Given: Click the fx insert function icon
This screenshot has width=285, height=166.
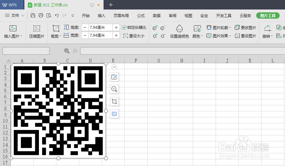Looking at the screenshot, I should pos(75,51).
